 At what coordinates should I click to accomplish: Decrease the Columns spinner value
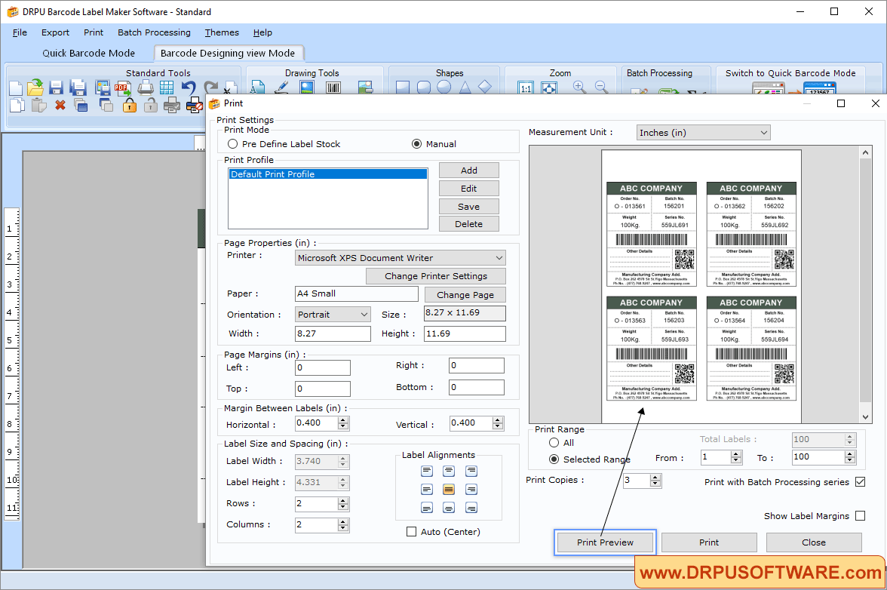click(342, 528)
